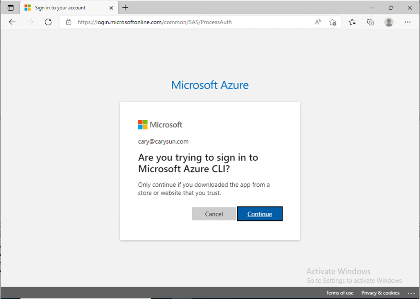Close the 'Sign in to your account' tab

[111, 8]
